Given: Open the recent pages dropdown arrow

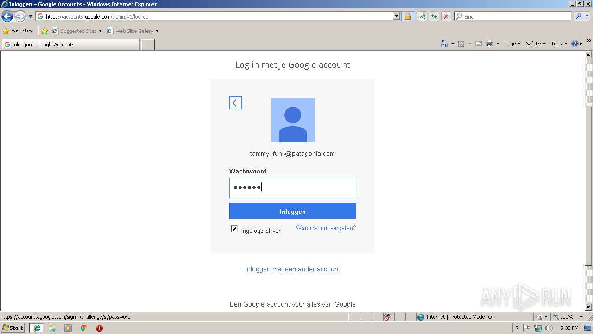Looking at the screenshot, I should [31, 17].
